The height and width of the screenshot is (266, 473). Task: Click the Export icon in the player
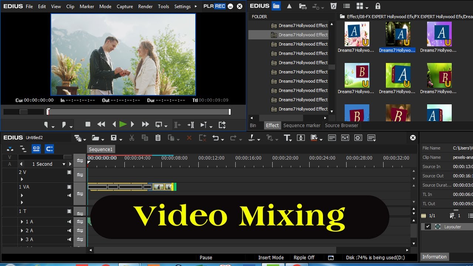[x=222, y=125]
